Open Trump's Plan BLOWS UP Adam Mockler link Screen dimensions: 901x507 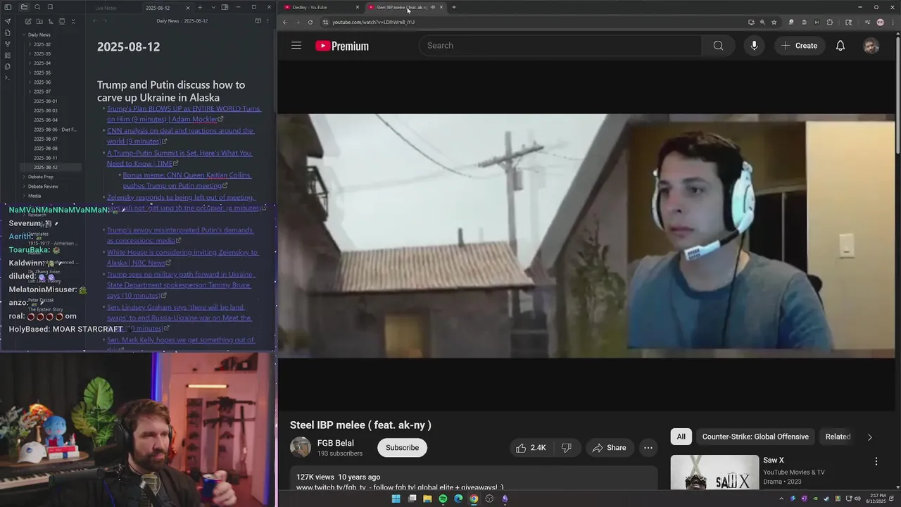pos(184,114)
